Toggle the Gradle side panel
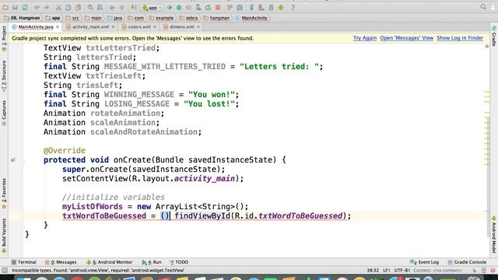 point(494,36)
